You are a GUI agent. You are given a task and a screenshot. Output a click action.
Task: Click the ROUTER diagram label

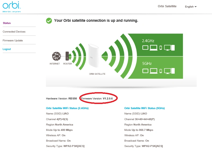click(x=67, y=64)
